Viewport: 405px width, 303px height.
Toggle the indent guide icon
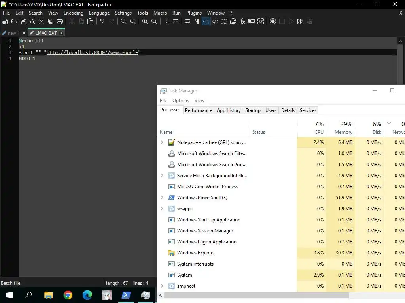click(206, 21)
